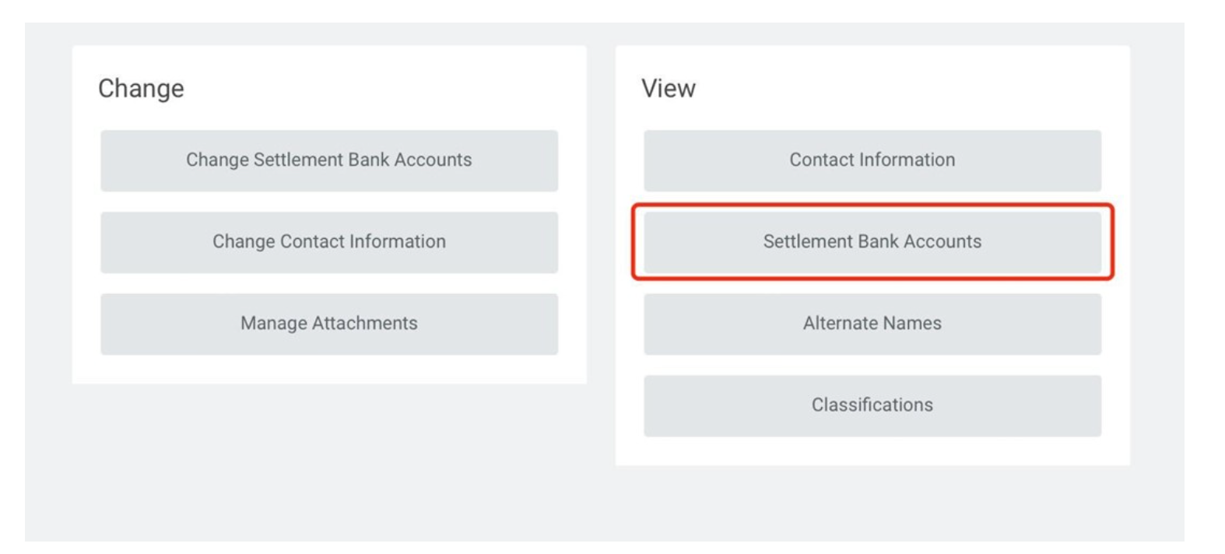Open Contact Information under View
Image resolution: width=1225 pixels, height=554 pixels.
pyautogui.click(x=872, y=160)
